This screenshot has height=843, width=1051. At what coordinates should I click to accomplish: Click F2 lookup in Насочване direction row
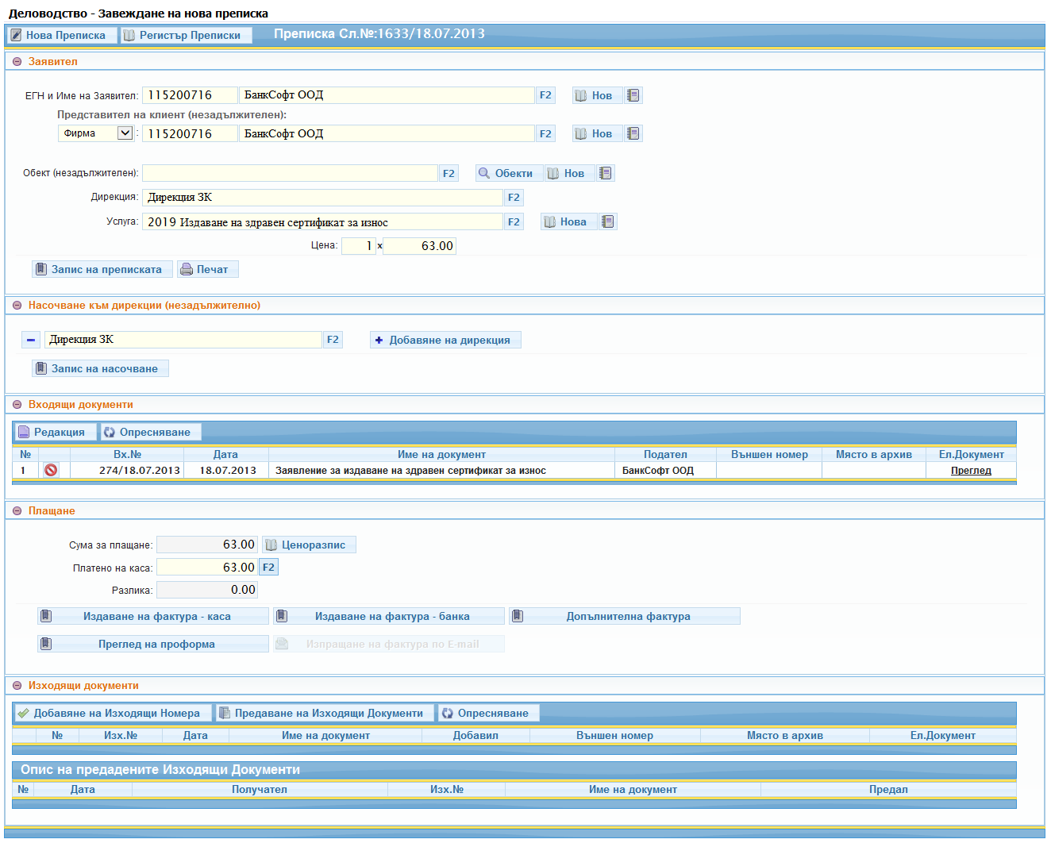pos(333,340)
